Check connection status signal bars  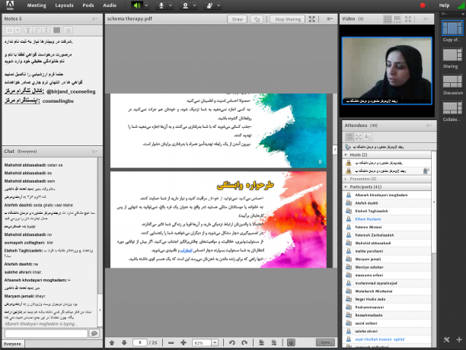[461, 5]
